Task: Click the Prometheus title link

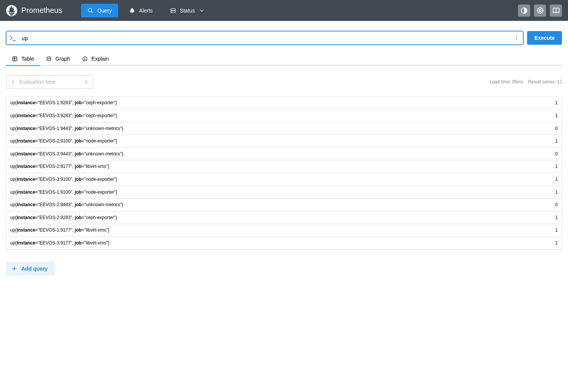Action: [42, 11]
